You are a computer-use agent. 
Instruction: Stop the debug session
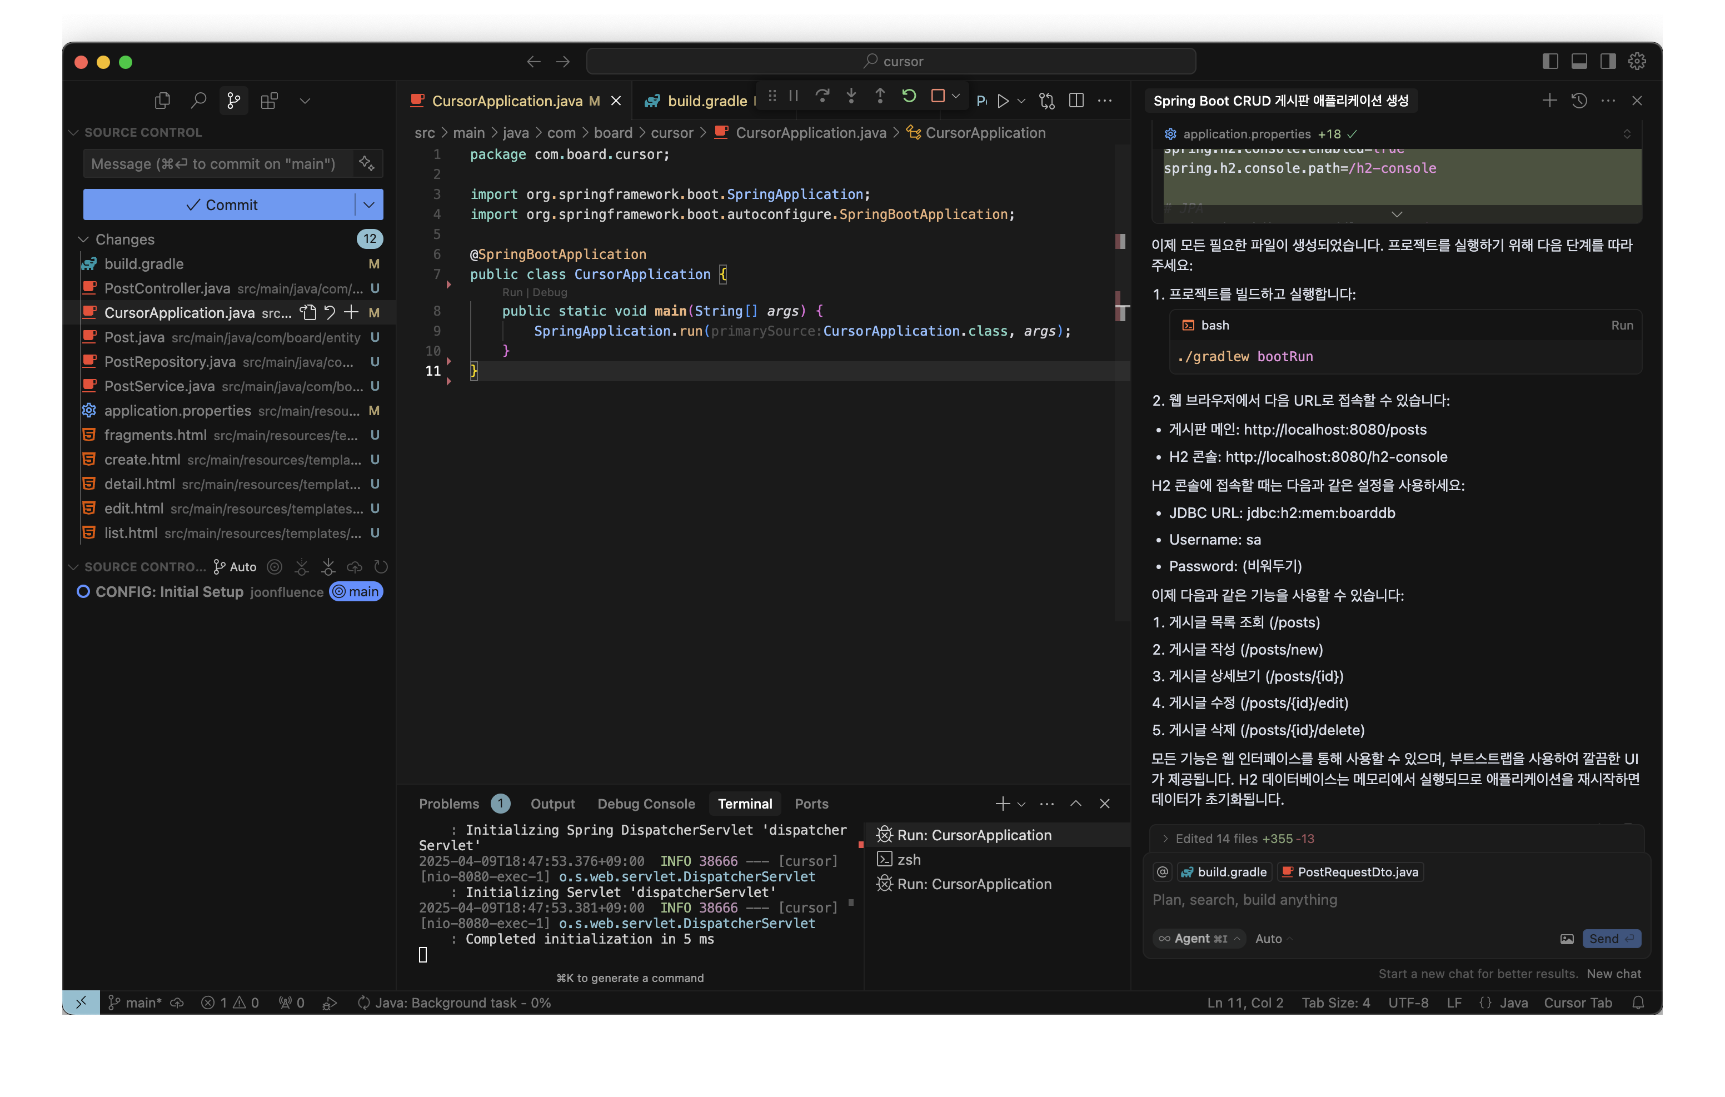[938, 96]
